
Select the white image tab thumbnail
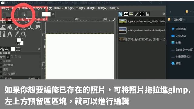coord(46,14)
